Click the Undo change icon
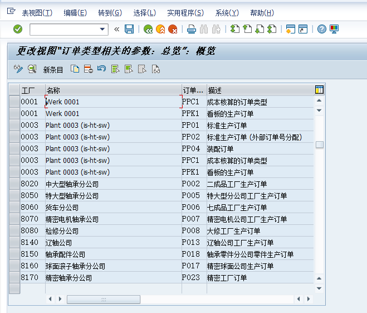 (x=101, y=69)
